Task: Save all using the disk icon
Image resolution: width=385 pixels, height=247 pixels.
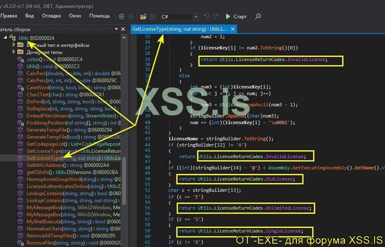Action: coord(153,17)
